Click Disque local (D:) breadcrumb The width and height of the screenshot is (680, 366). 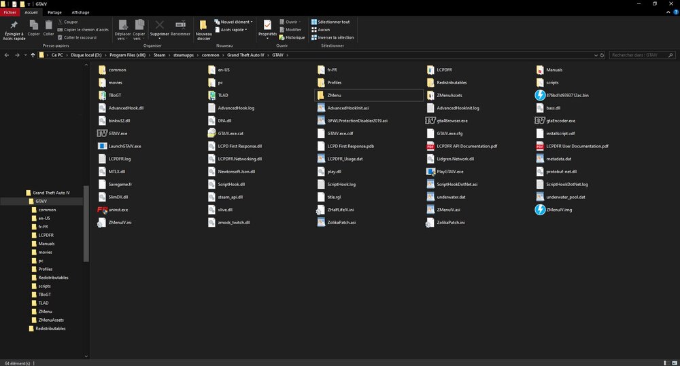click(x=86, y=55)
